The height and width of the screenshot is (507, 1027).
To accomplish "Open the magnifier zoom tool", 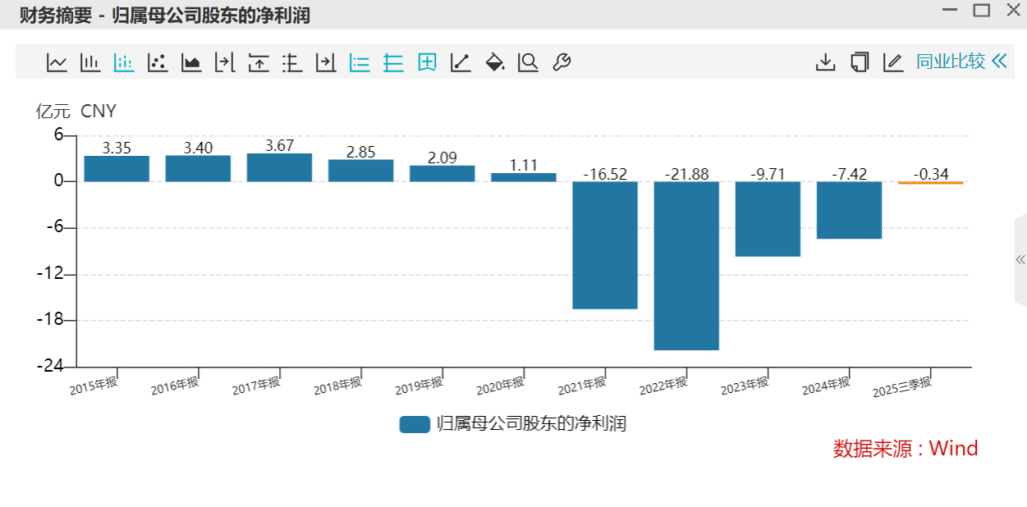I will coord(528,62).
